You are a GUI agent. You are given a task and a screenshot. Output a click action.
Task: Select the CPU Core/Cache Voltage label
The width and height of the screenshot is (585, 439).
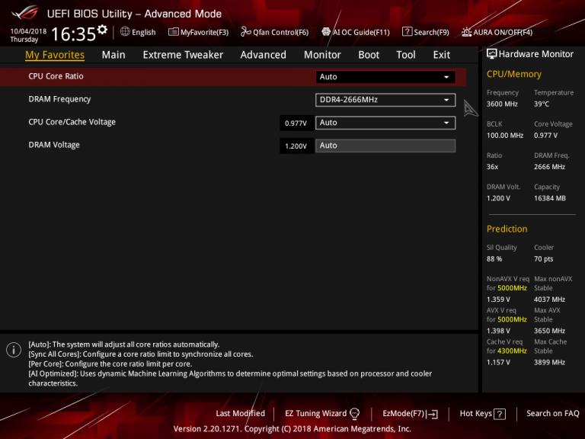coord(72,122)
